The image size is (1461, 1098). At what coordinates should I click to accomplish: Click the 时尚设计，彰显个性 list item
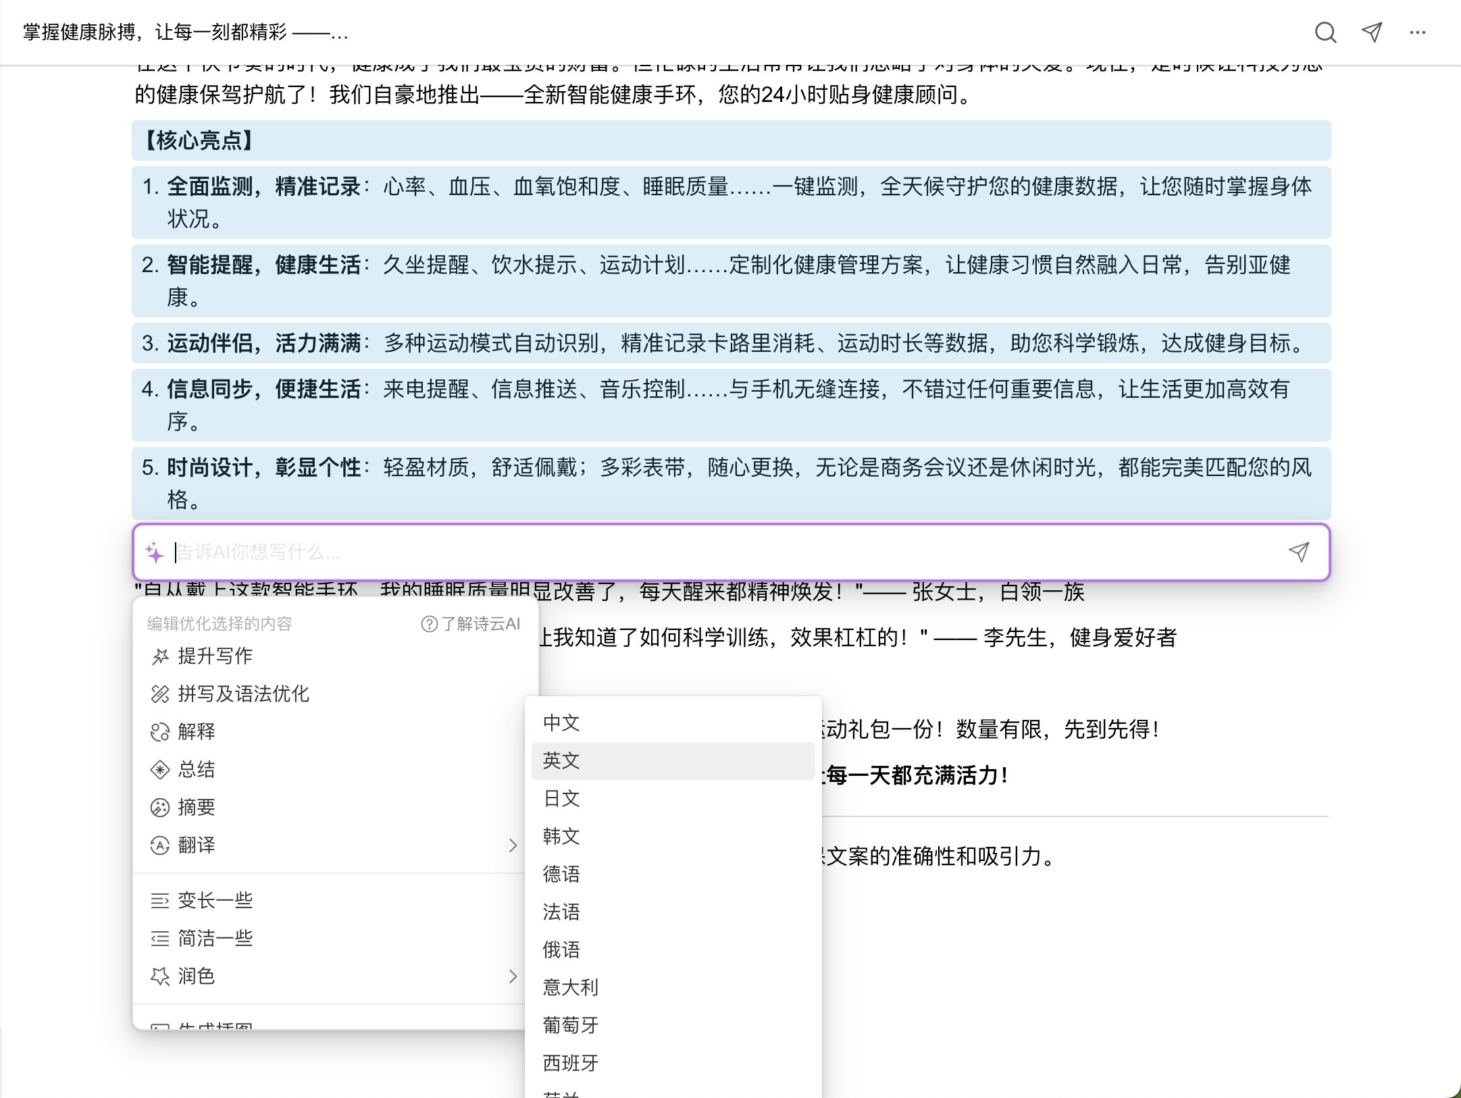731,483
